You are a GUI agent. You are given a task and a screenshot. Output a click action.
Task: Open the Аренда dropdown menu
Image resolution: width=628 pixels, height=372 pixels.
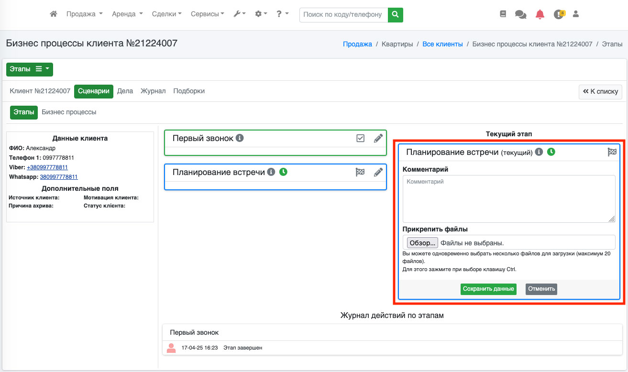pyautogui.click(x=127, y=14)
